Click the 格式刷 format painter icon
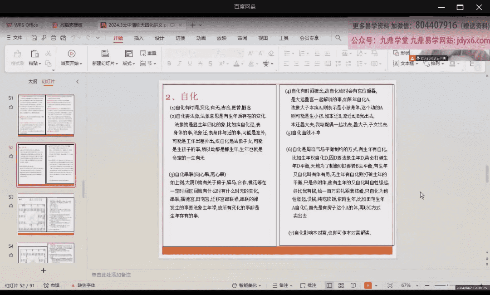 pyautogui.click(x=18, y=54)
